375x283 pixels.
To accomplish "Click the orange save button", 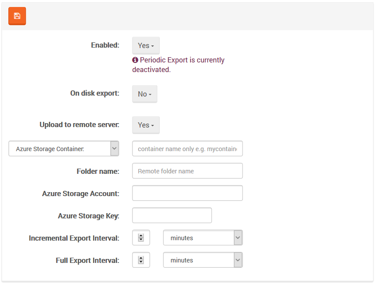I will point(17,16).
